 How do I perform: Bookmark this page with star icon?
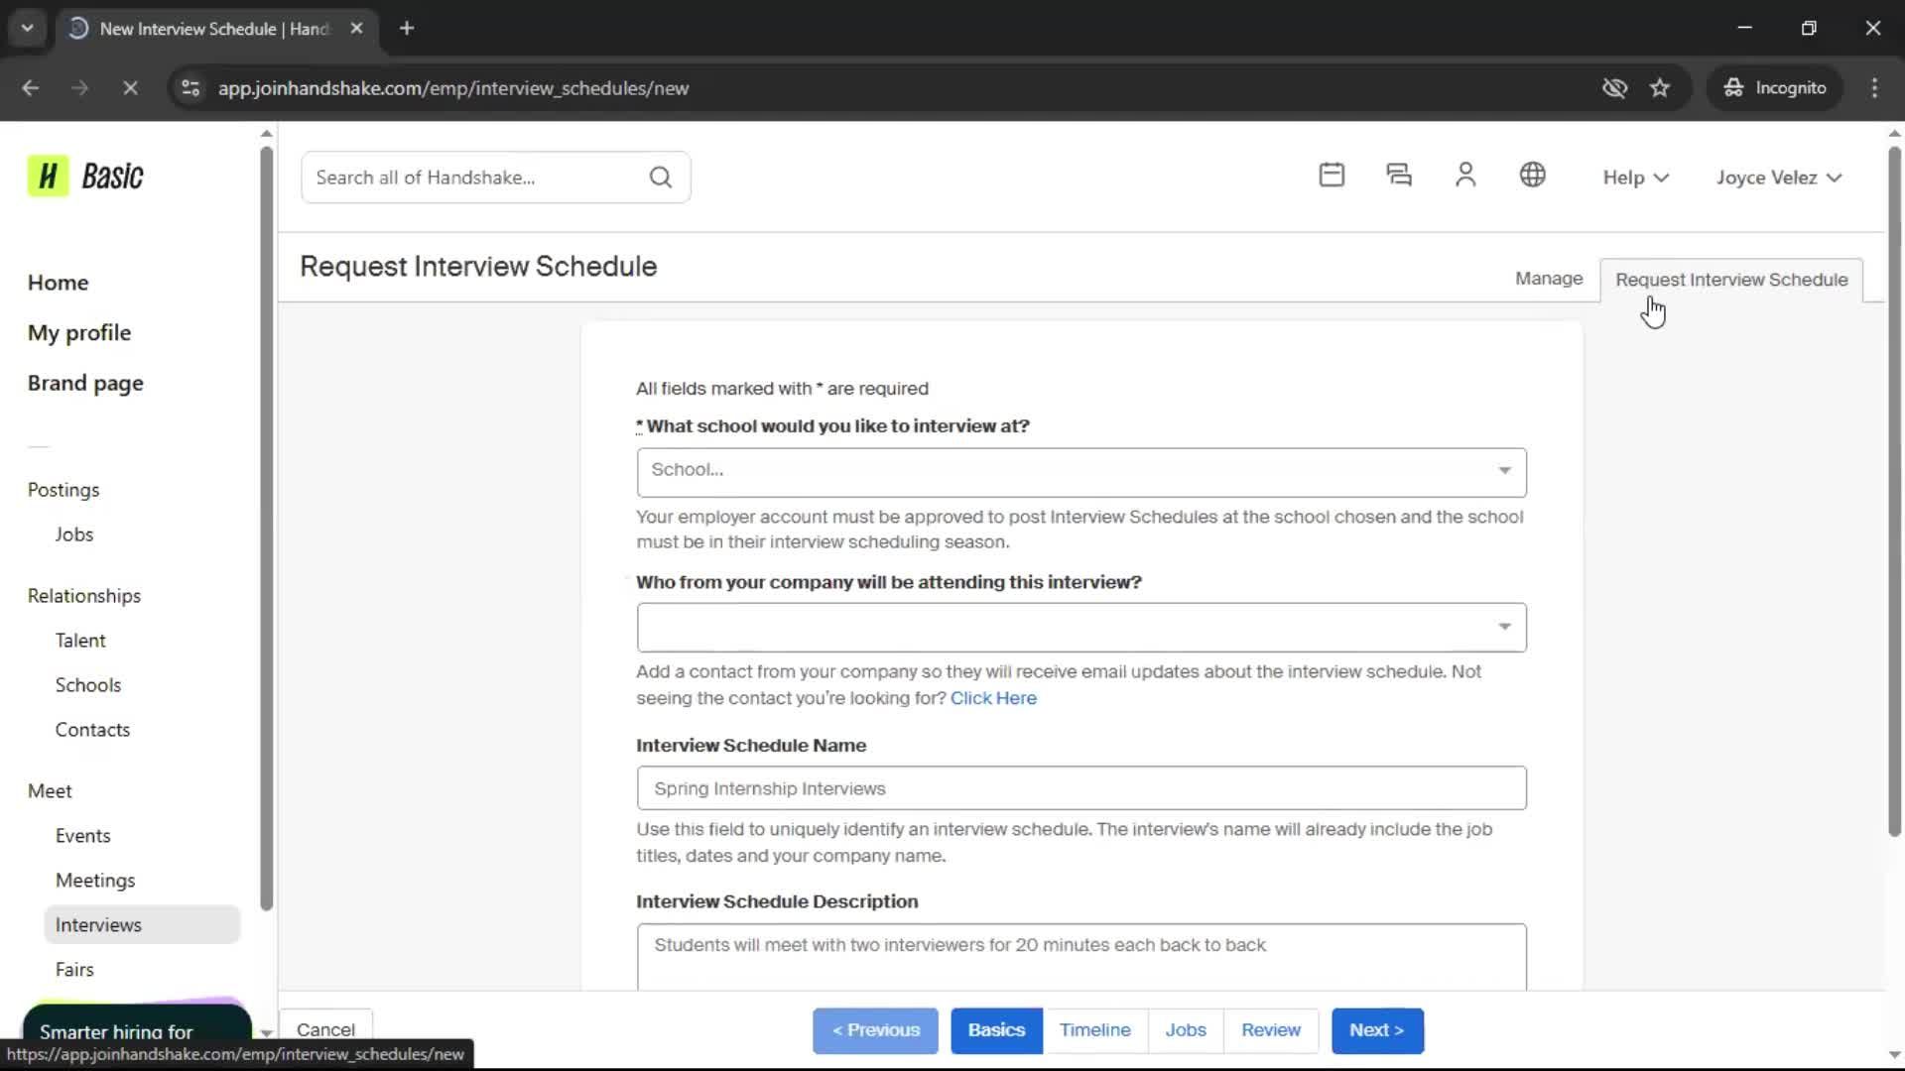[x=1660, y=88]
